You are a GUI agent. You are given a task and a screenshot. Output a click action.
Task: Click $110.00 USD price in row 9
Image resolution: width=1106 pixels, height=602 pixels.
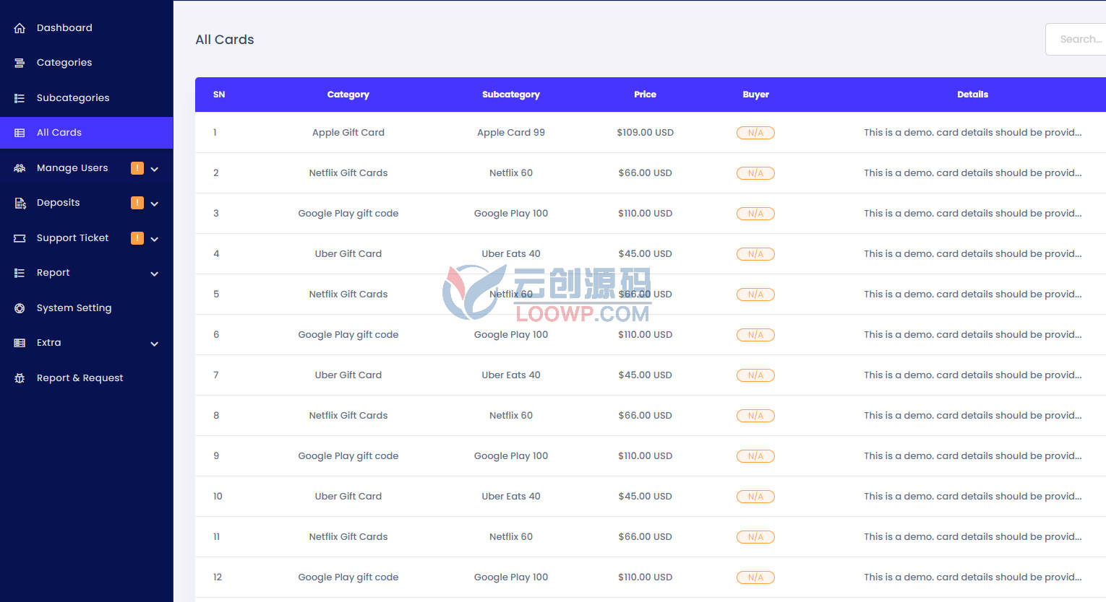(646, 455)
